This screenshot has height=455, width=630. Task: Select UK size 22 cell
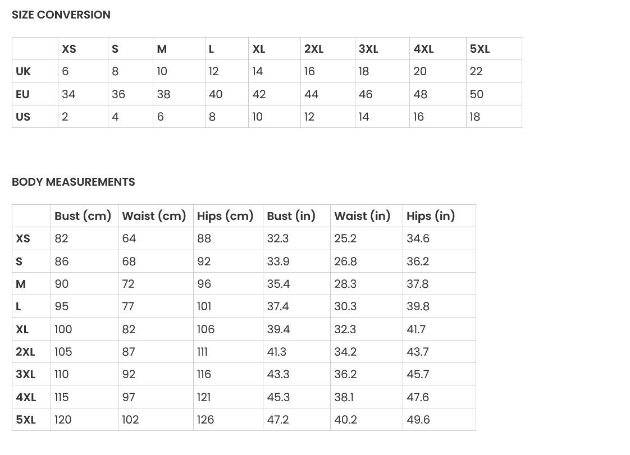pyautogui.click(x=476, y=71)
